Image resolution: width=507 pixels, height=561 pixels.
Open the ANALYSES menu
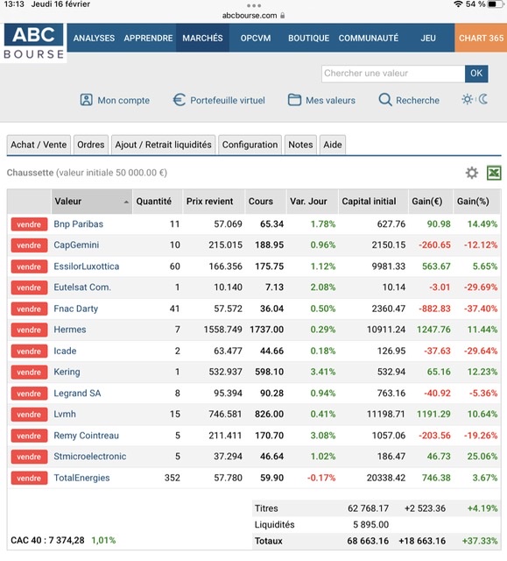[x=94, y=38]
